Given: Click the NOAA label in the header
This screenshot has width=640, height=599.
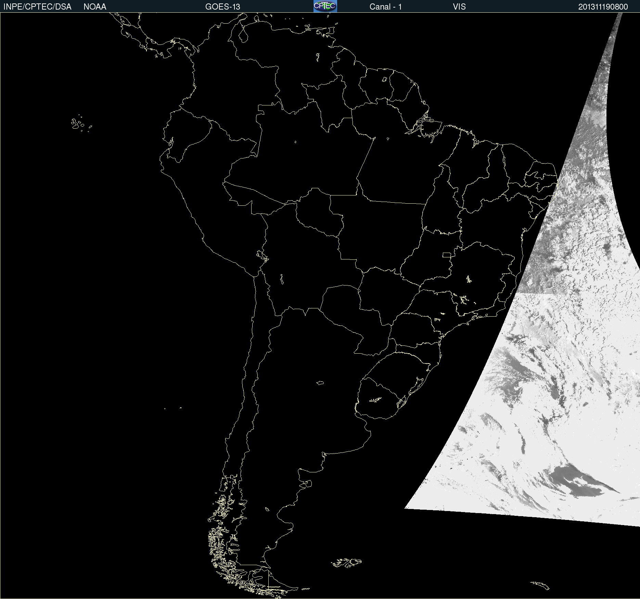Looking at the screenshot, I should pos(95,7).
